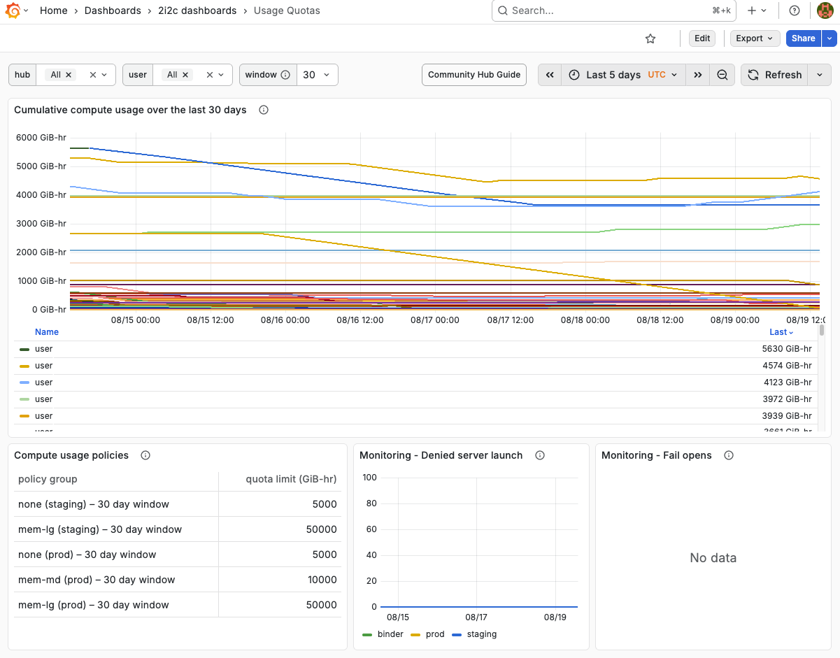Shift time range backward
The image size is (840, 658).
[550, 75]
